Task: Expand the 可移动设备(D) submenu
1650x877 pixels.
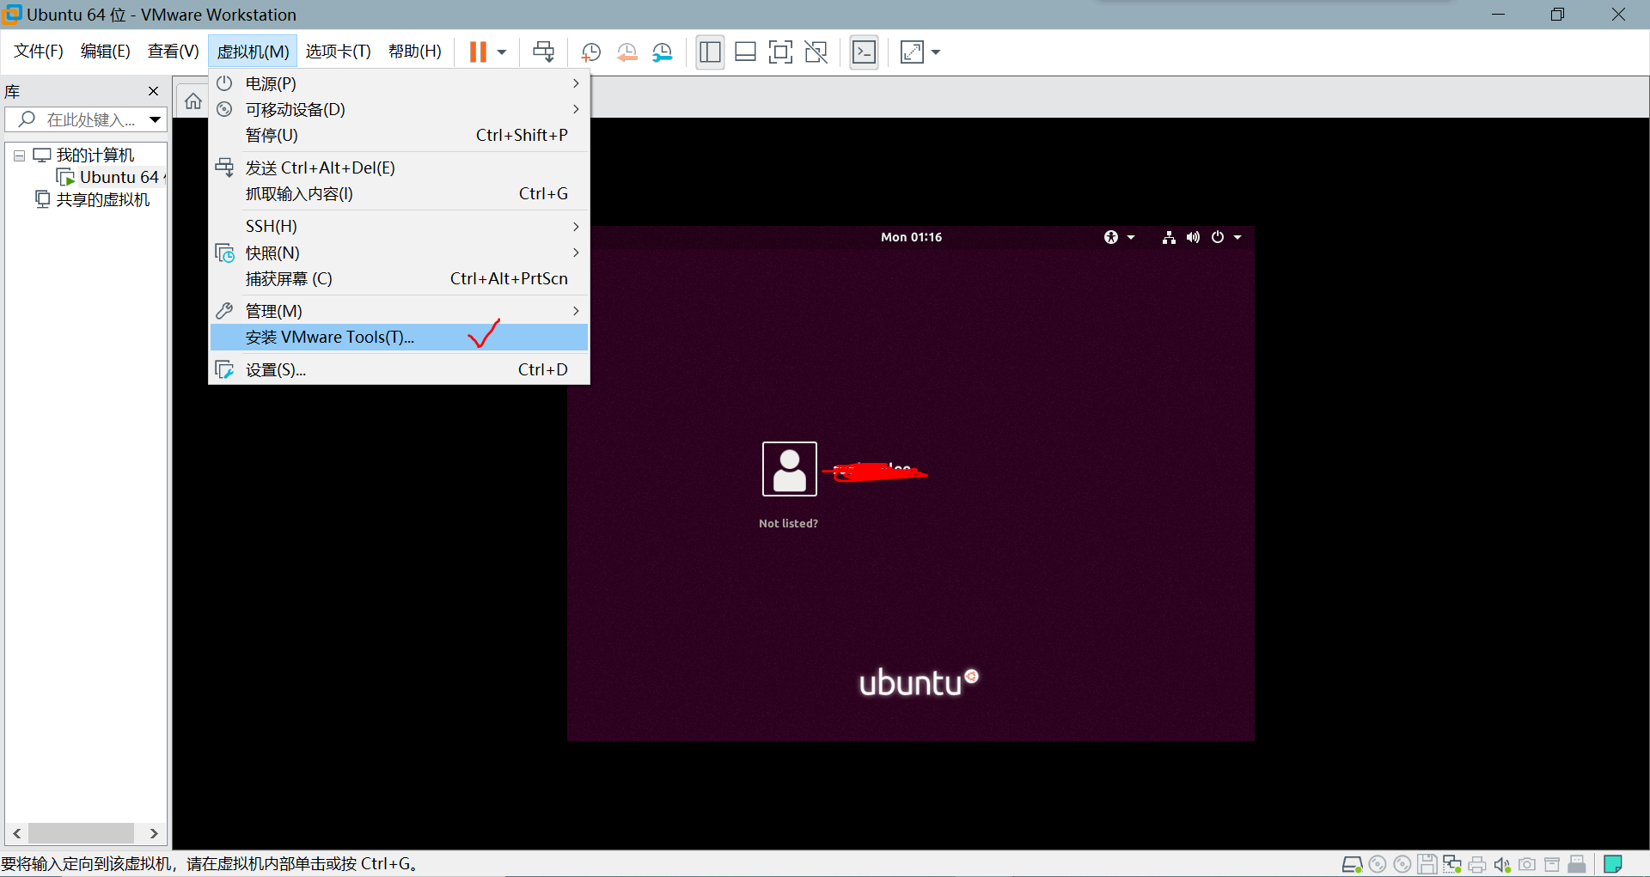Action: [x=399, y=109]
